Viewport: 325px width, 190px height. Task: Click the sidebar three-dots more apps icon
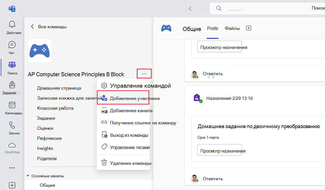[x=12, y=168]
